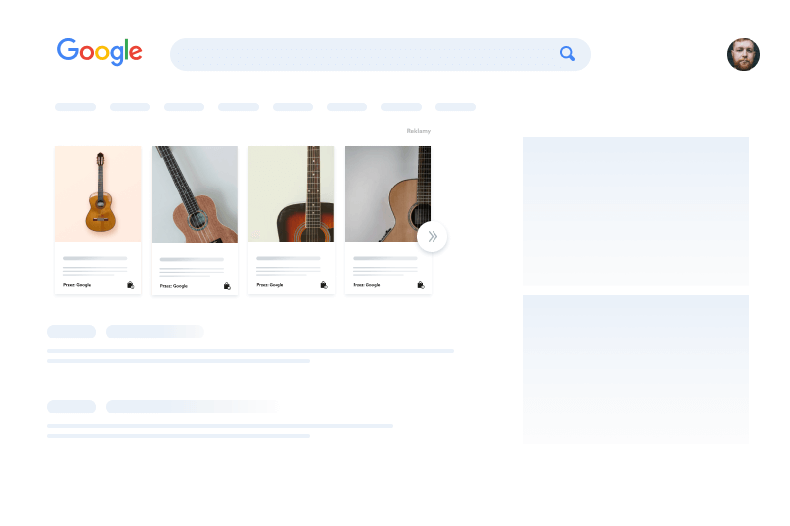Click 'Przez: Google' on the first card
Image resolution: width=790 pixels, height=526 pixels.
point(77,285)
